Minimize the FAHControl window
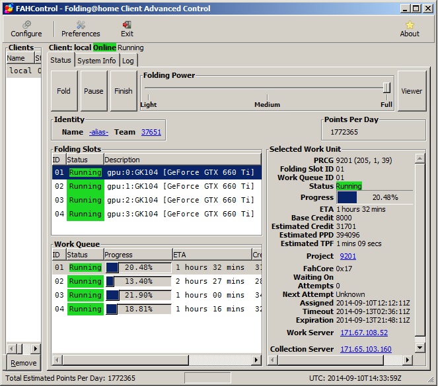This screenshot has height=386, width=438. coord(406,9)
